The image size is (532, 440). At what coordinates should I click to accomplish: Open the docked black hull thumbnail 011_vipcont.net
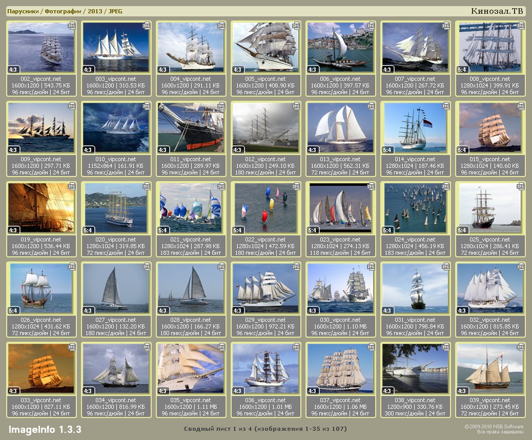click(x=191, y=127)
